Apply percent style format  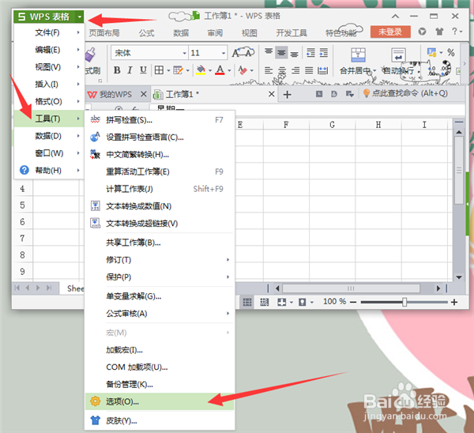pyautogui.click(x=451, y=53)
